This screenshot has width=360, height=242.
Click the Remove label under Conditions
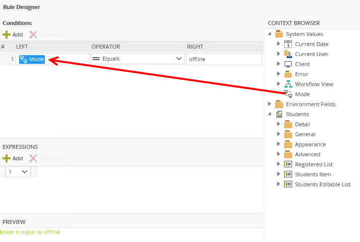tap(50, 35)
